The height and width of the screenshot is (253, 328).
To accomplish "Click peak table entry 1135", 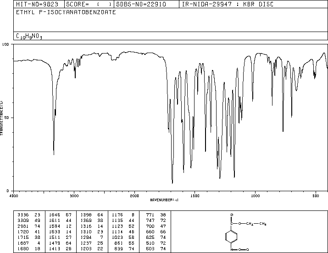I will coord(117,221).
